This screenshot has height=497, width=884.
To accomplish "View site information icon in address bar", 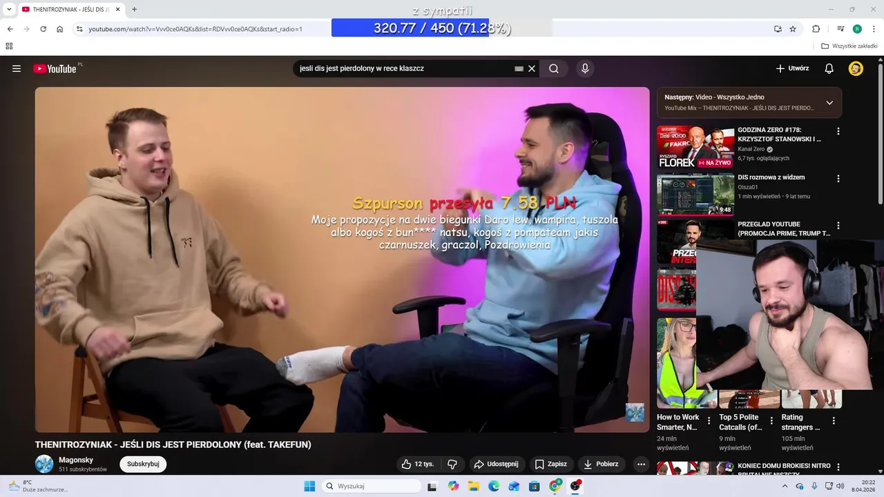I will (79, 29).
